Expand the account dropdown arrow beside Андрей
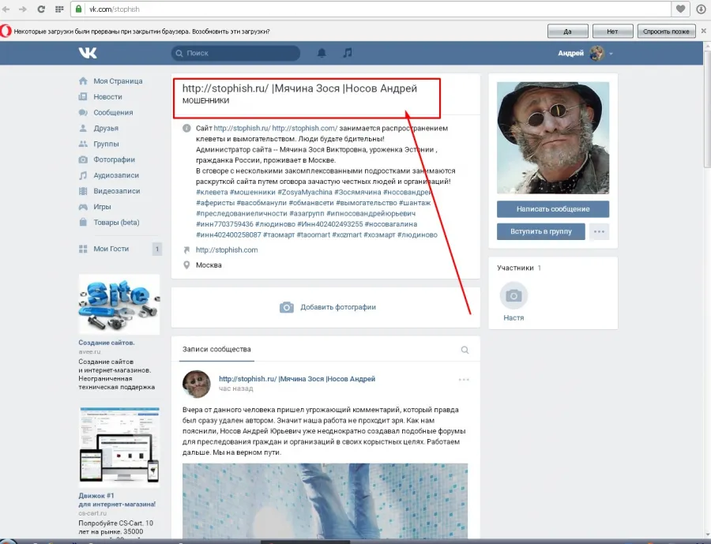Viewport: 711px width, 544px height. [x=611, y=54]
